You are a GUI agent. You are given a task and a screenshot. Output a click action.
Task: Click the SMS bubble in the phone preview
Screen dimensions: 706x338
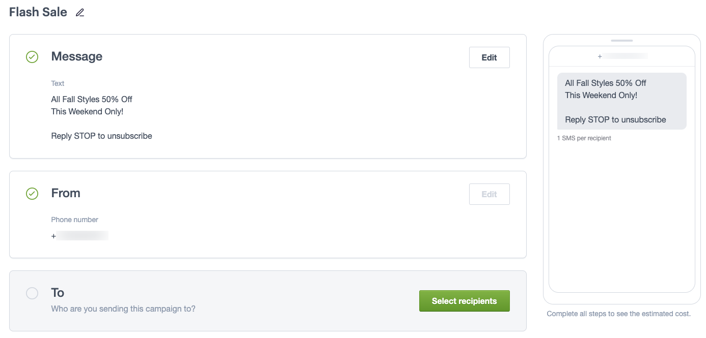click(x=621, y=101)
